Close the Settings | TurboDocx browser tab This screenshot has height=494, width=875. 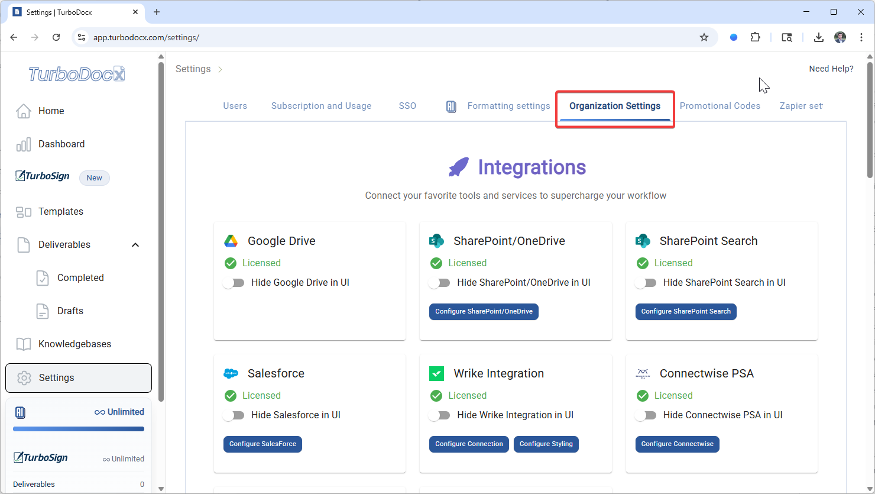(135, 12)
